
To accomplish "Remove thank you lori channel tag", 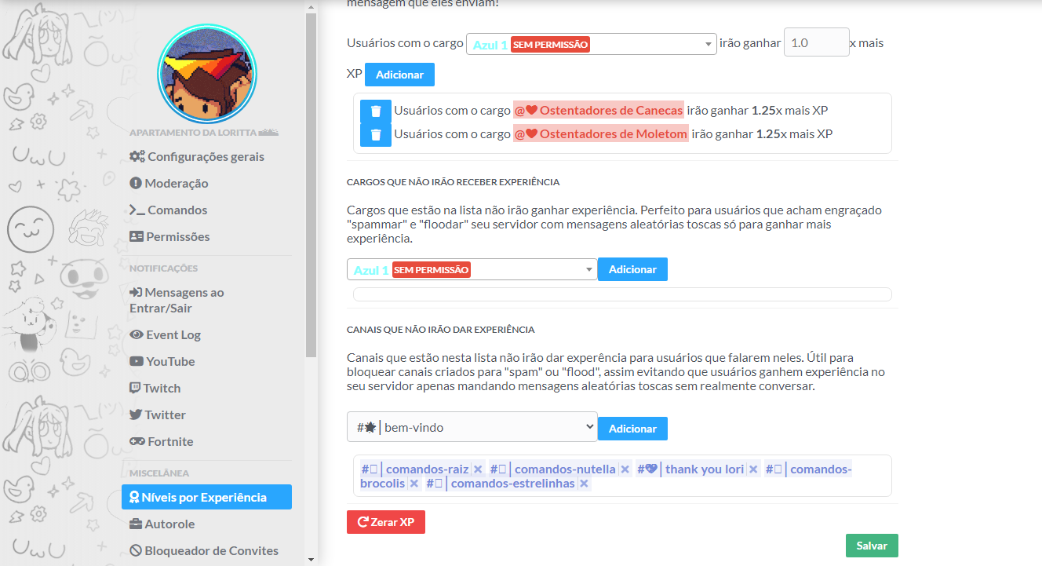I will click(x=753, y=469).
